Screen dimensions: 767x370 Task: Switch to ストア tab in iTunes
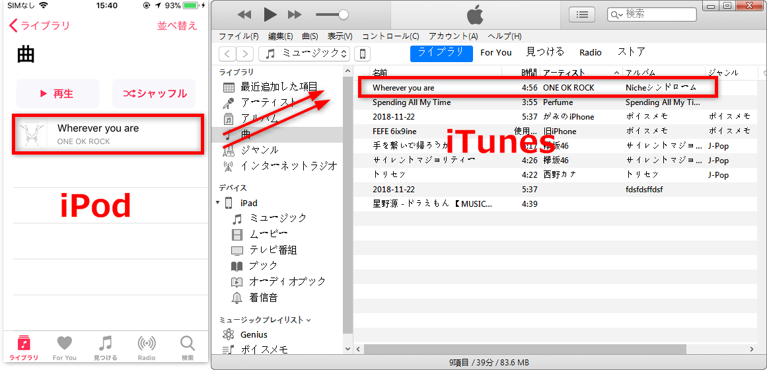click(x=631, y=52)
